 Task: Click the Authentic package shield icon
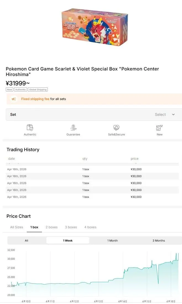[x=30, y=128]
